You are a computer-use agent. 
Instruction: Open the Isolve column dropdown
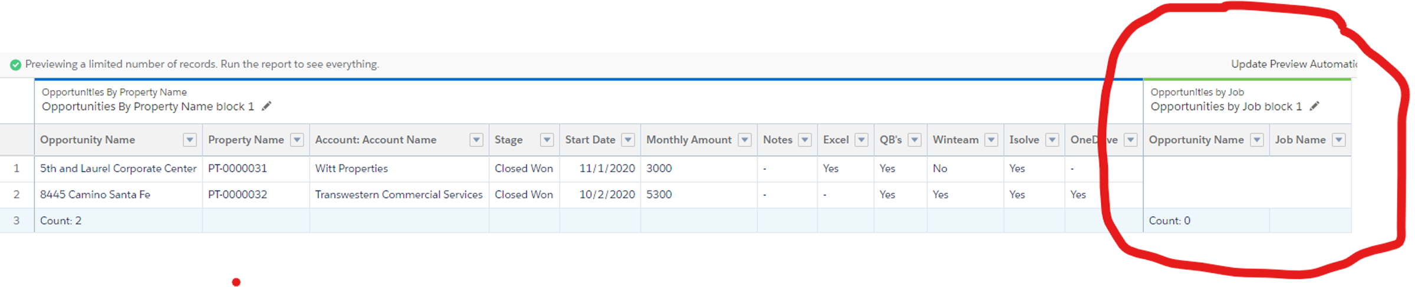pyautogui.click(x=1052, y=140)
